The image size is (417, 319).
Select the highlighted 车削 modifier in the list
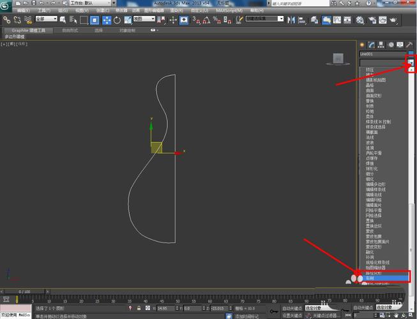click(384, 278)
